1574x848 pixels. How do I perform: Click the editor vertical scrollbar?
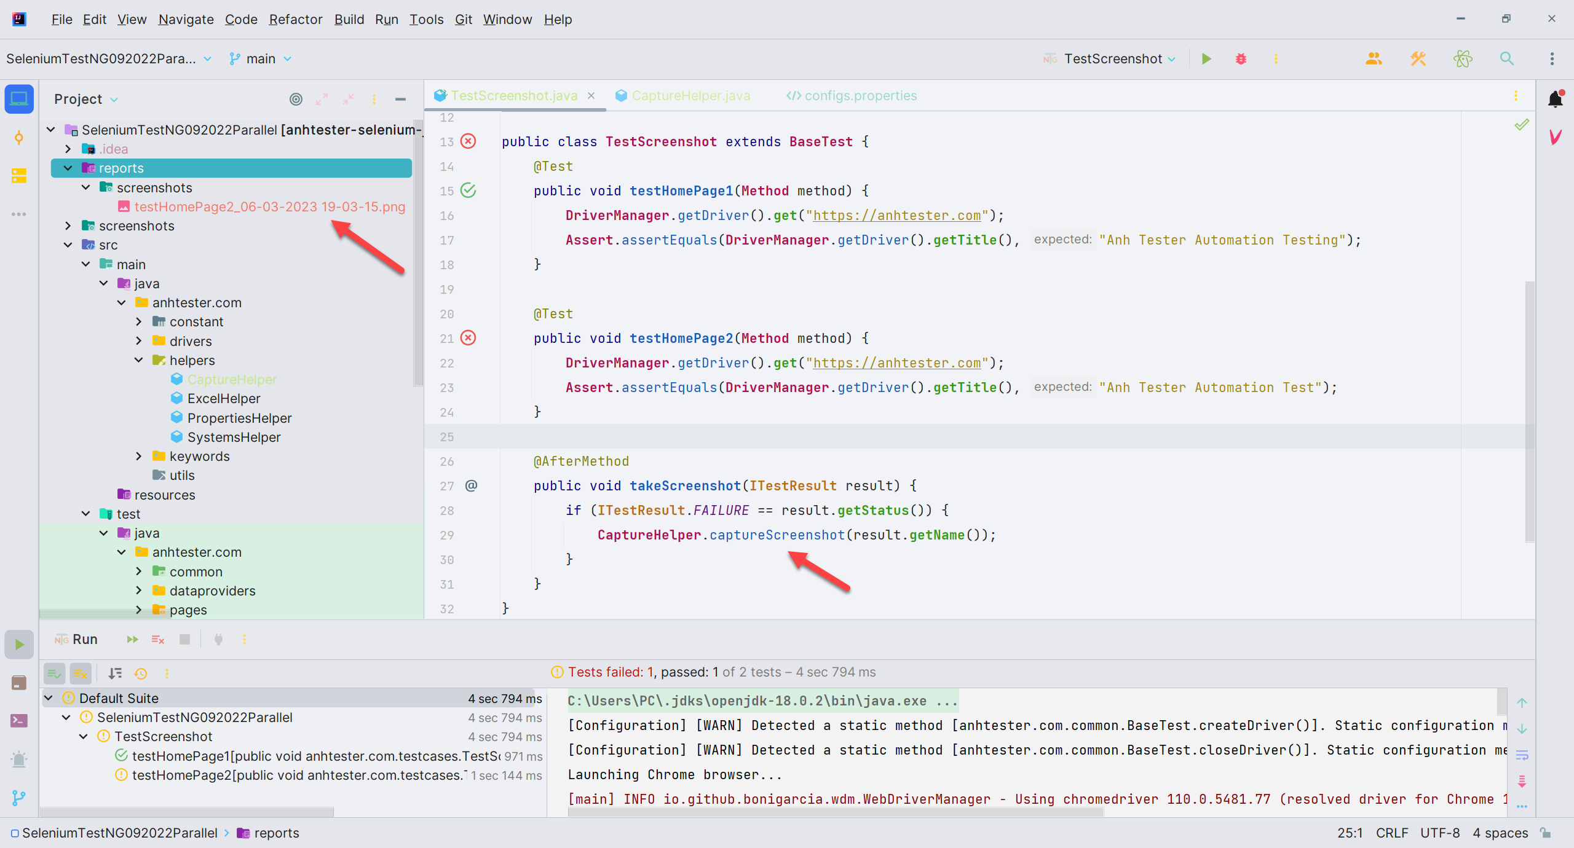click(x=1530, y=412)
